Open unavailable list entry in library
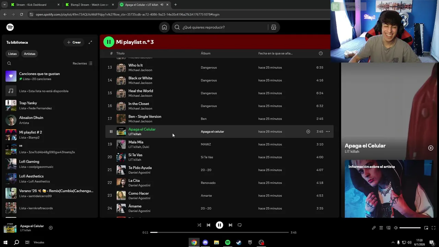The height and width of the screenshot is (247, 439). tap(50, 91)
